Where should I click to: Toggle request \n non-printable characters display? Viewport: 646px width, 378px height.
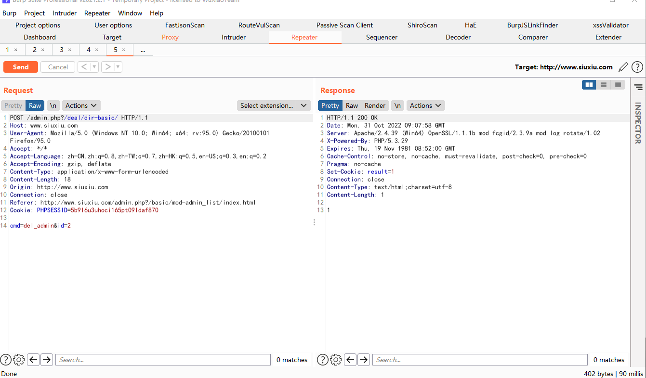point(53,105)
